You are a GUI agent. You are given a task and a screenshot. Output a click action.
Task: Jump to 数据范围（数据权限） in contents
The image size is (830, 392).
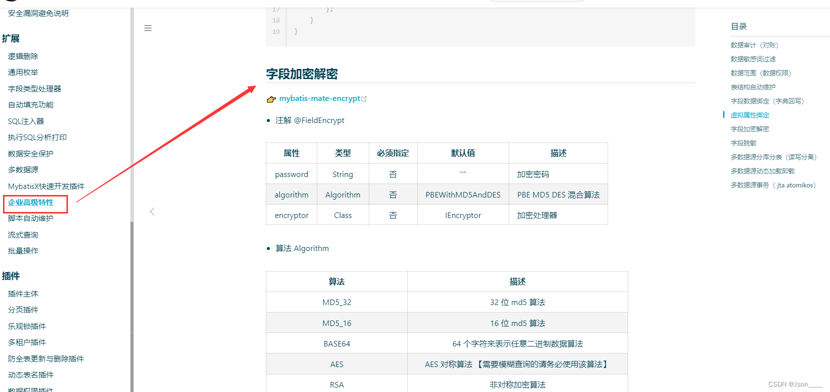(761, 73)
